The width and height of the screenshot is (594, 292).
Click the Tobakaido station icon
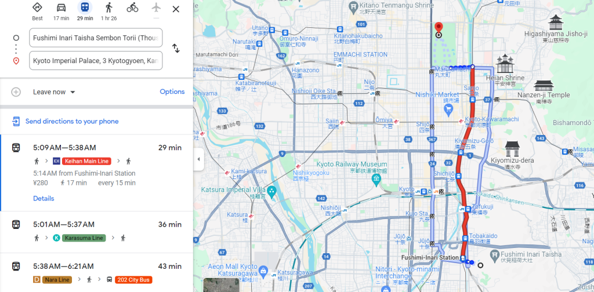[x=465, y=238]
